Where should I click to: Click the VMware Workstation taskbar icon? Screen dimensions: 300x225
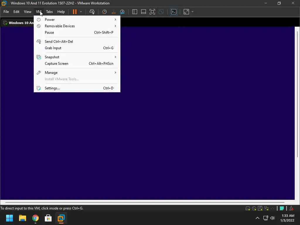pyautogui.click(x=61, y=218)
